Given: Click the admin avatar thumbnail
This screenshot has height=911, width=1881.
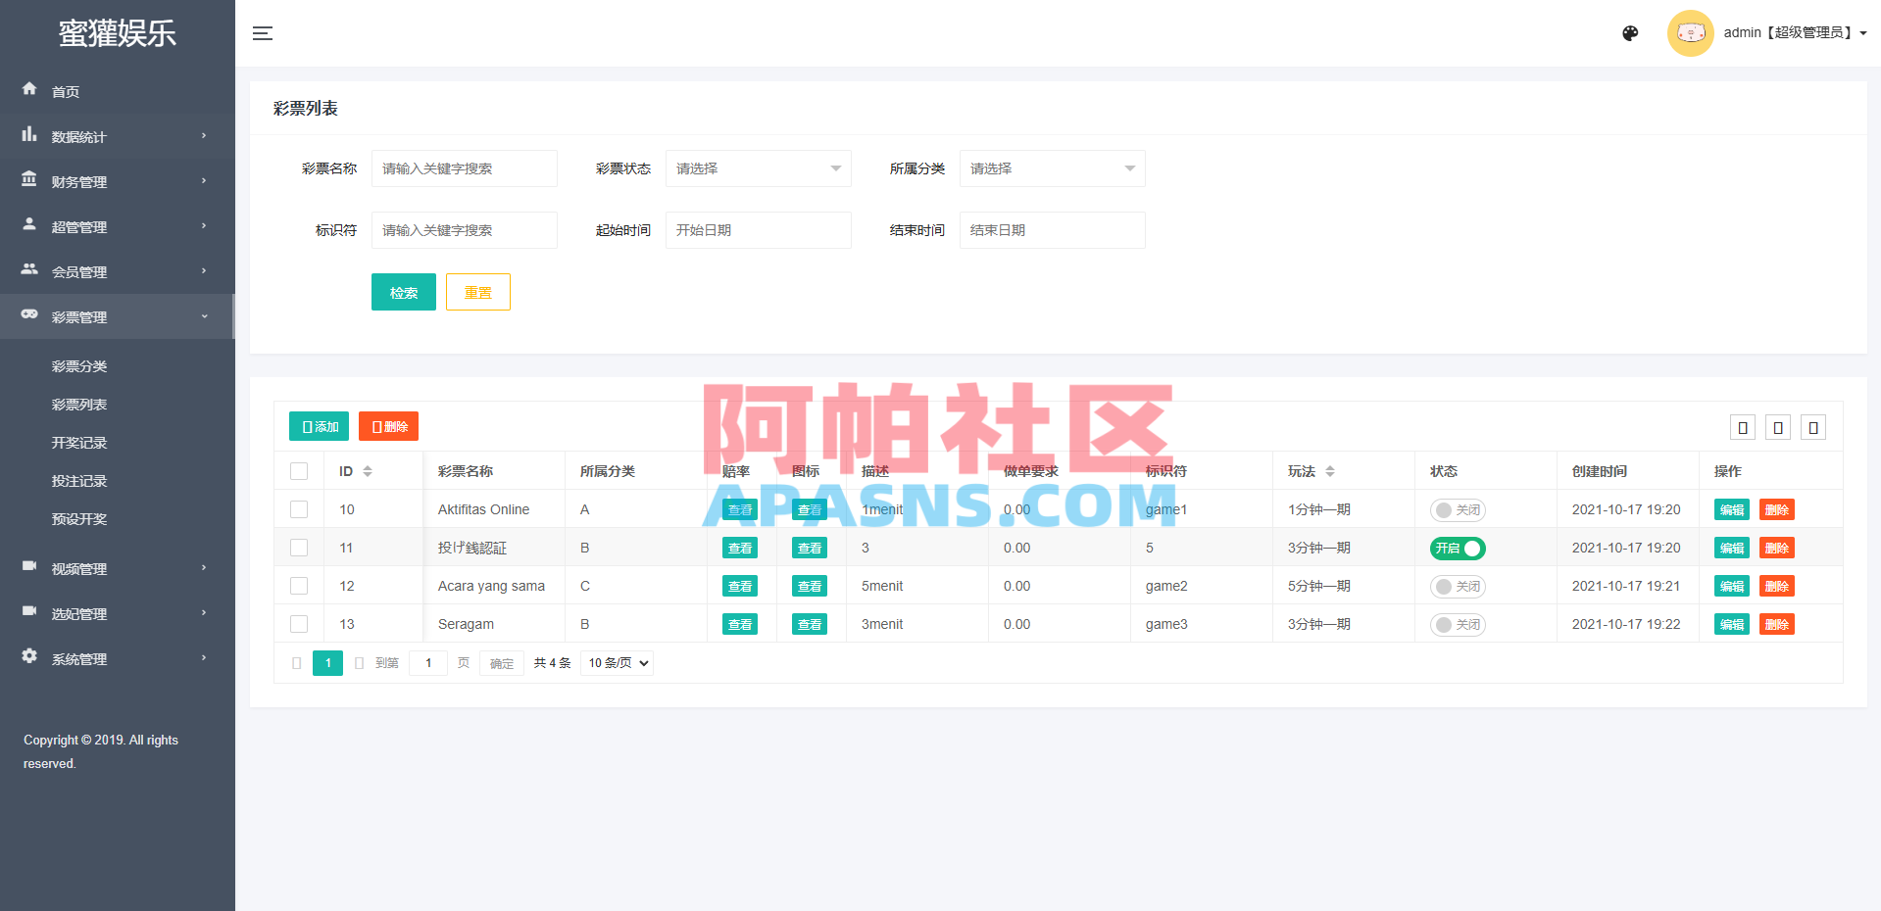Looking at the screenshot, I should (x=1690, y=32).
